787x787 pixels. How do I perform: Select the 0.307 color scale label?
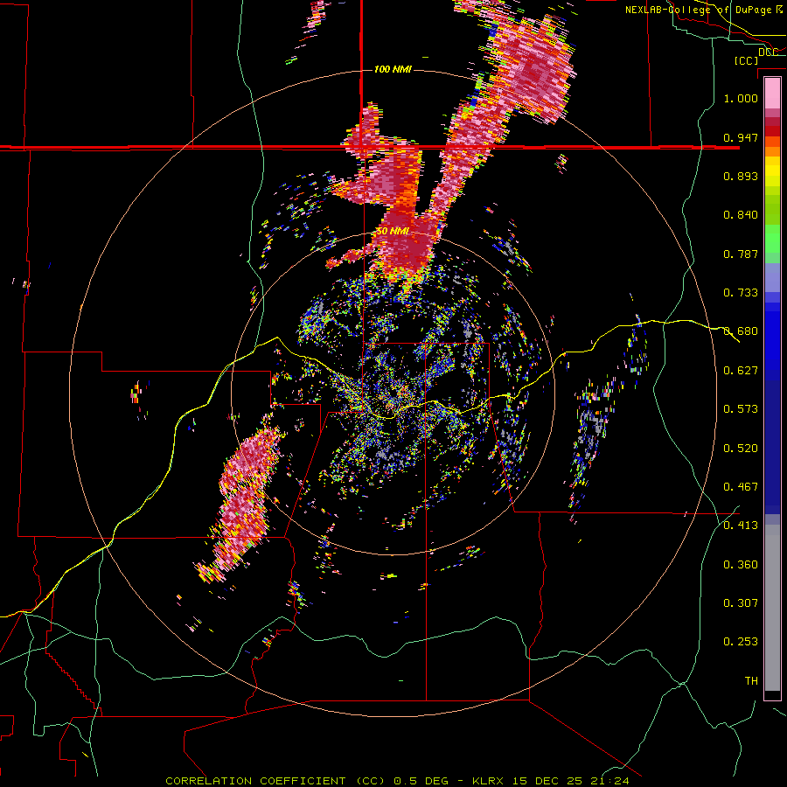pos(741,603)
